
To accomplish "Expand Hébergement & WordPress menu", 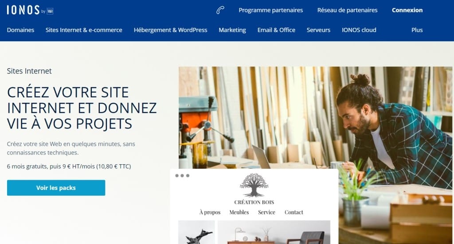I will [x=171, y=30].
